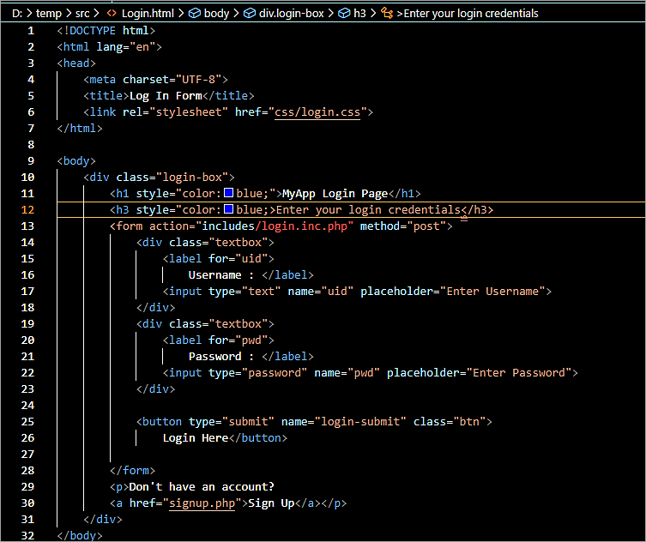The height and width of the screenshot is (542, 646).
Task: Click the for="pwd" attribute
Action: pyautogui.click(x=238, y=340)
